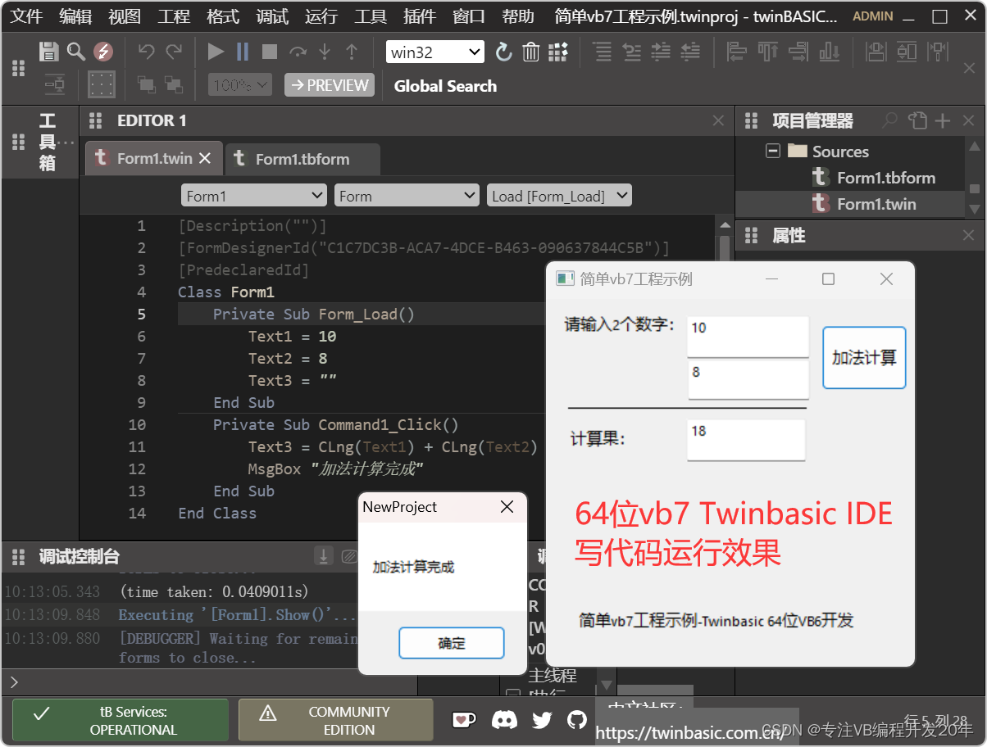Select the lightning bolt icon in the toolbar

click(103, 51)
